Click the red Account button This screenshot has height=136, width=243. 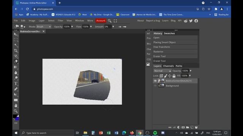[x=101, y=21]
